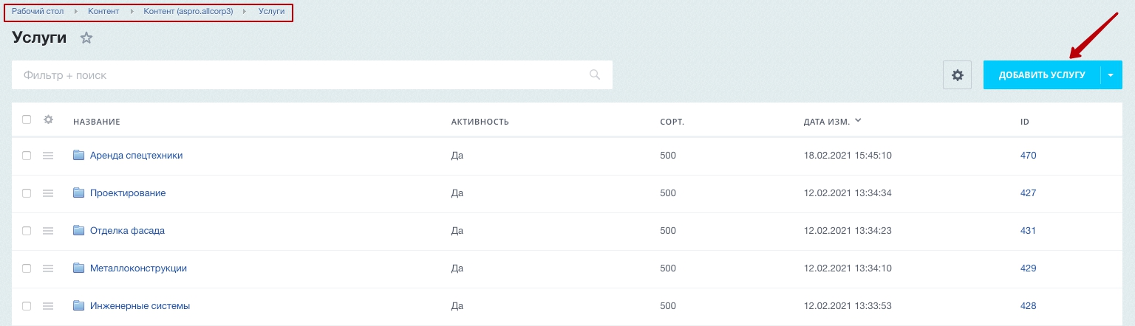Open row actions menu for Металлоконструкции
1135x326 pixels.
click(48, 268)
